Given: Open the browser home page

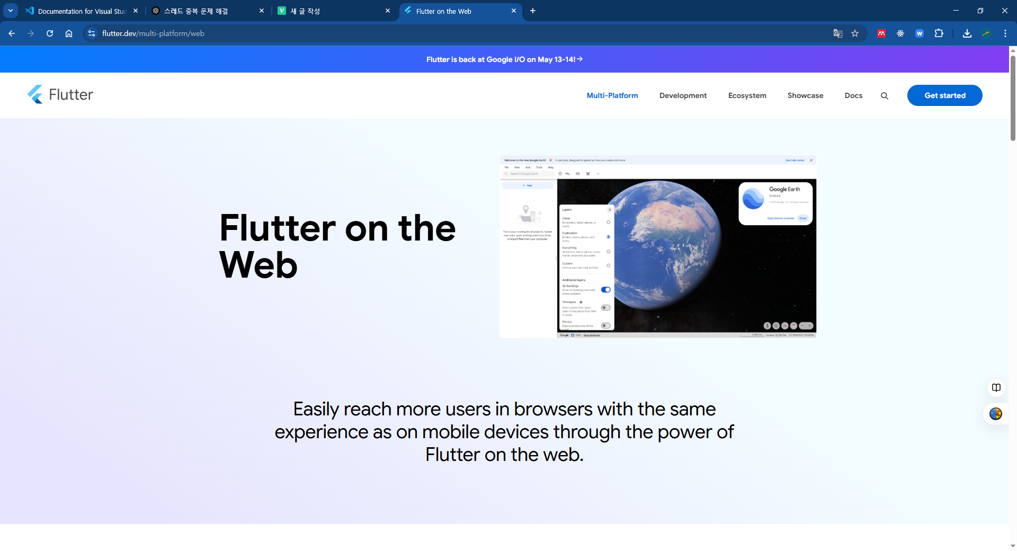Looking at the screenshot, I should [69, 33].
